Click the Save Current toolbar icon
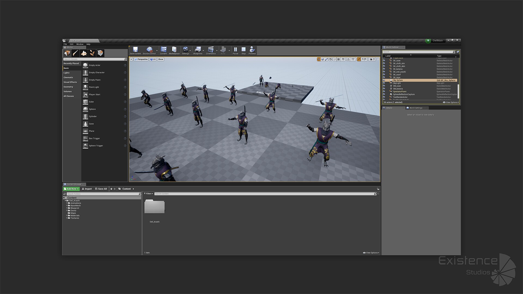 pyautogui.click(x=135, y=50)
